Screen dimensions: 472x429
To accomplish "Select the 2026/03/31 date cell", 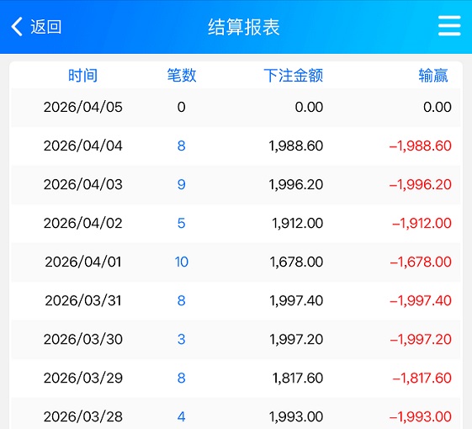I will [83, 300].
